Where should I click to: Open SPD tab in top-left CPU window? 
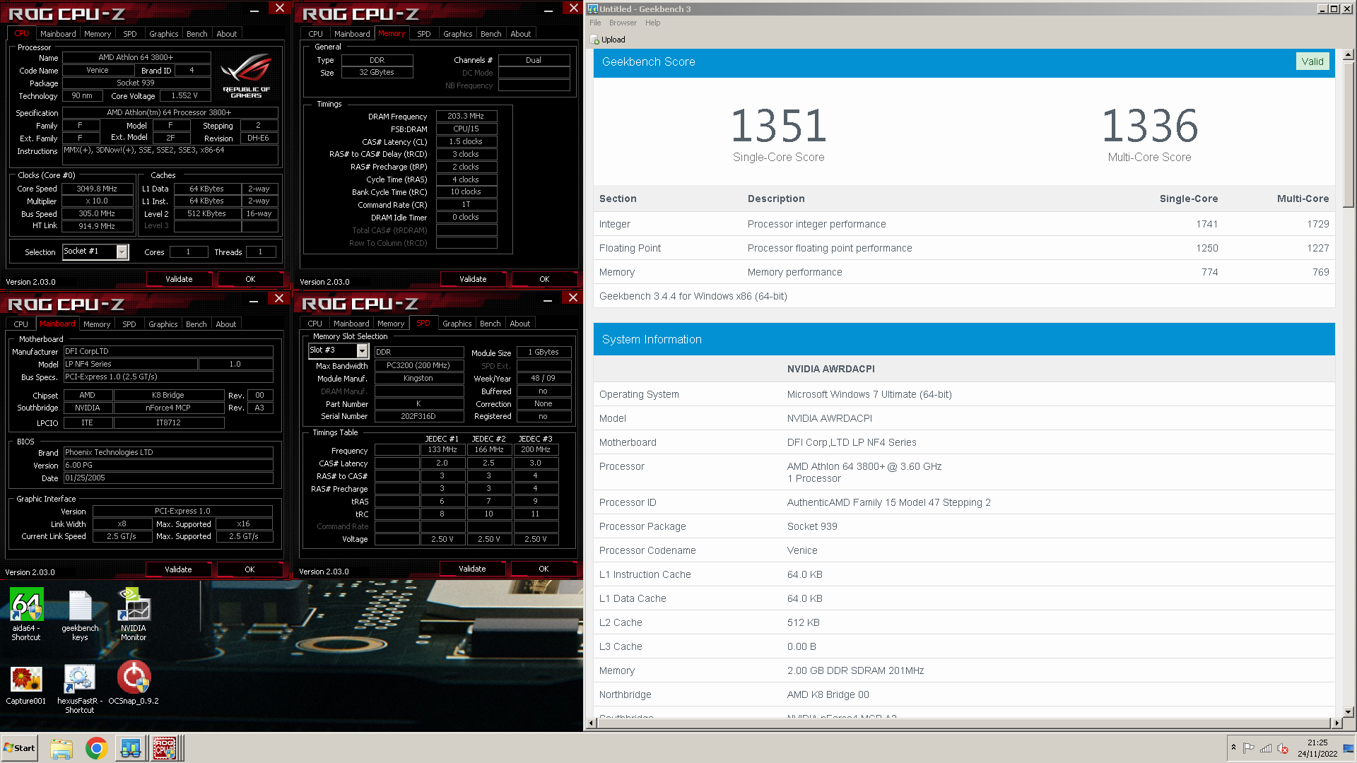coord(130,34)
